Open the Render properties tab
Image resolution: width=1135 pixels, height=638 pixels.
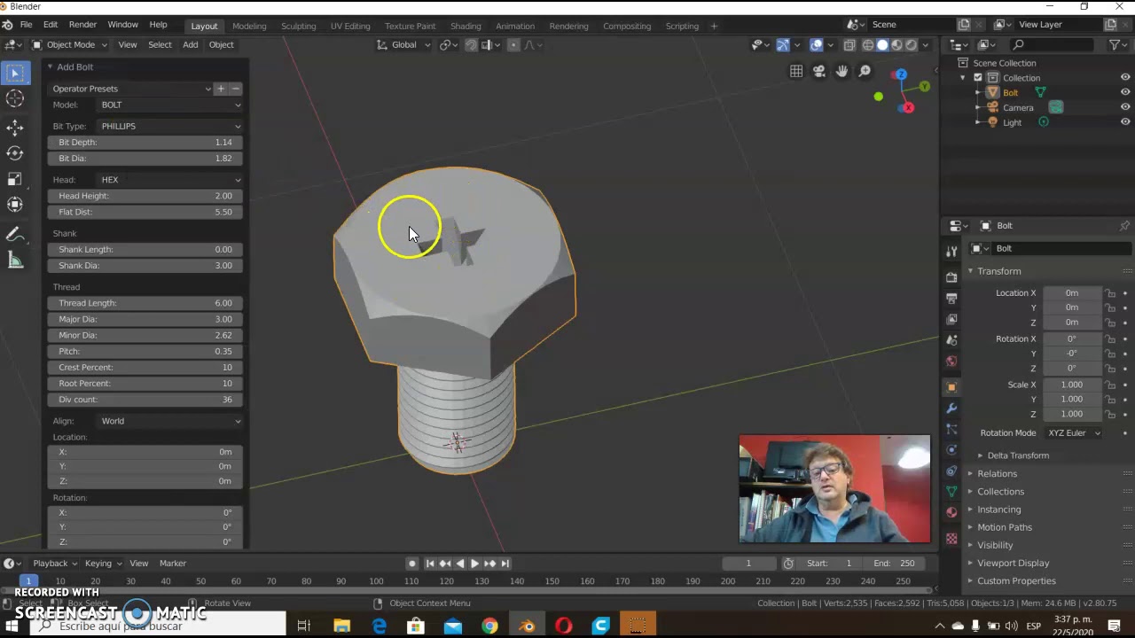coord(951,276)
